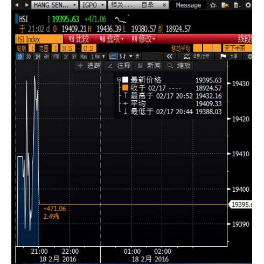Open the IGPO function dropdown
The height and width of the screenshot is (264, 264).
[93, 5]
